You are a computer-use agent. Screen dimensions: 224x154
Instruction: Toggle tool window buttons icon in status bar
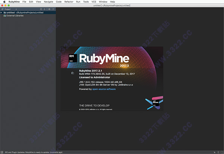(2, 152)
